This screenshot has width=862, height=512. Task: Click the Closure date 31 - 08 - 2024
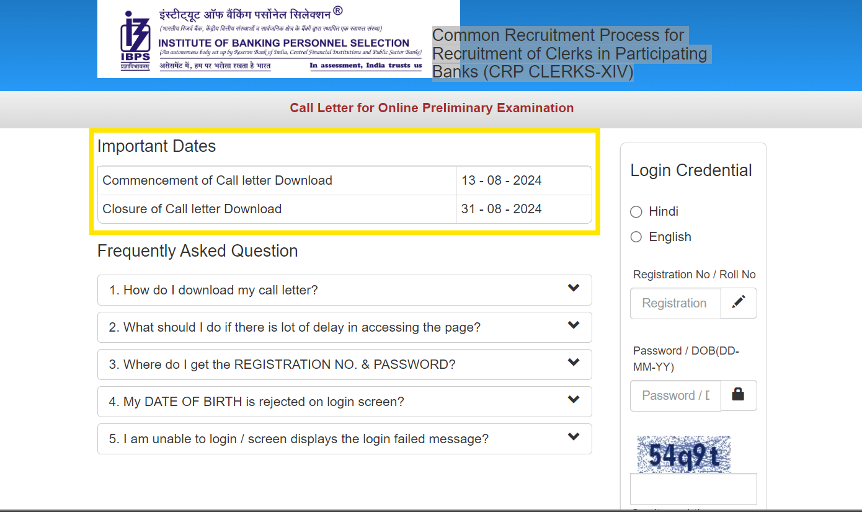coord(501,209)
